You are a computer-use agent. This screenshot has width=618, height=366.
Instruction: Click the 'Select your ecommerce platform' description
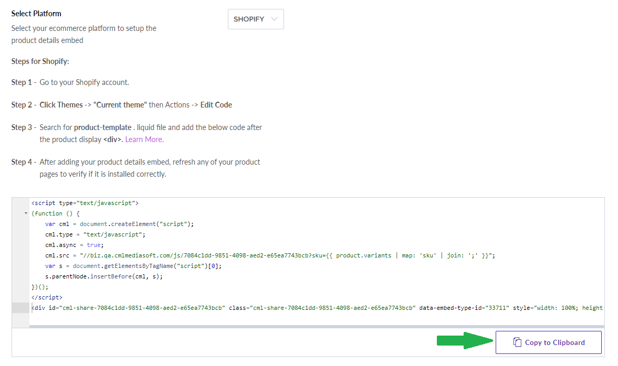[x=84, y=34]
